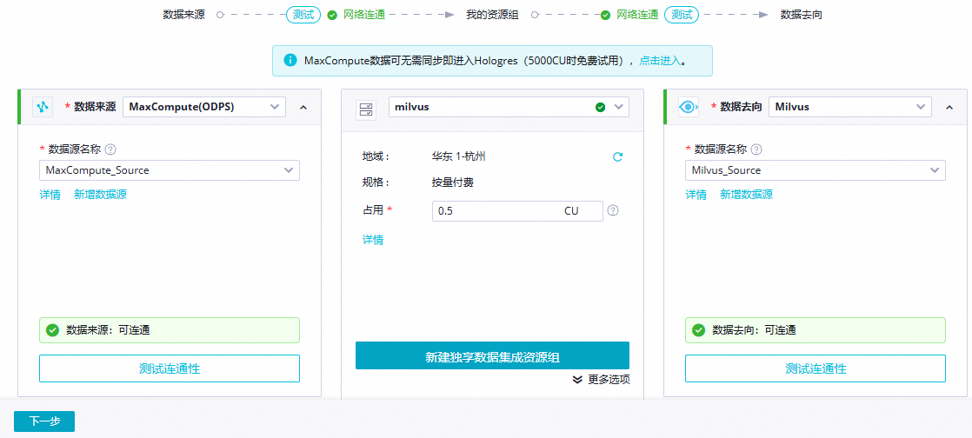
Task: Open the MaxCompute(ODPS) source type dropdown
Action: tap(204, 107)
